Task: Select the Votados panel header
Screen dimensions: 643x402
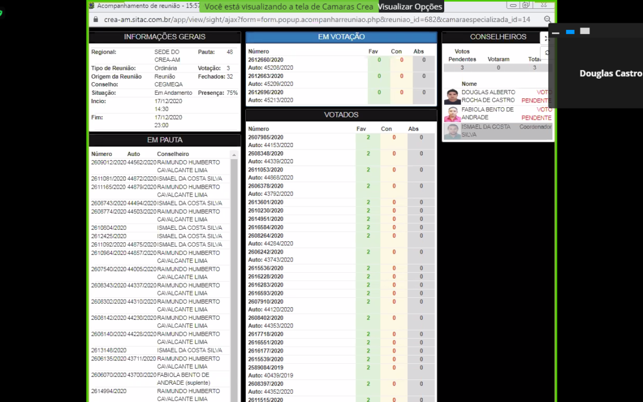Action: (341, 115)
